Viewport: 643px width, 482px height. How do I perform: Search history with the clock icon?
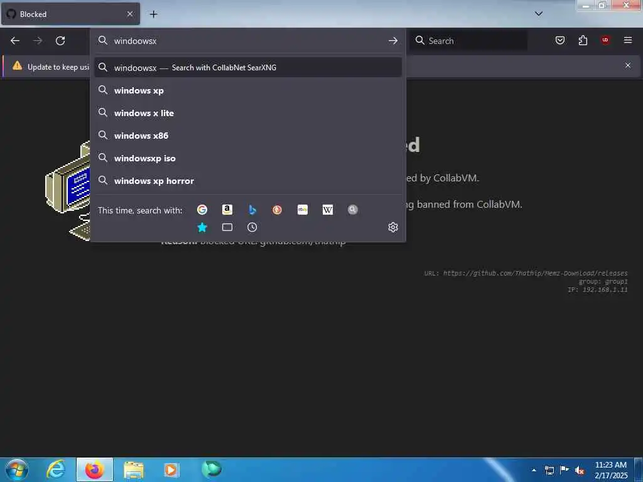point(252,227)
